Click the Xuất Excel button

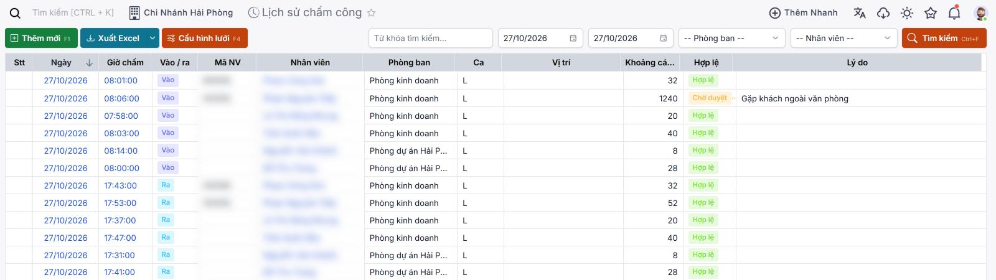point(113,38)
